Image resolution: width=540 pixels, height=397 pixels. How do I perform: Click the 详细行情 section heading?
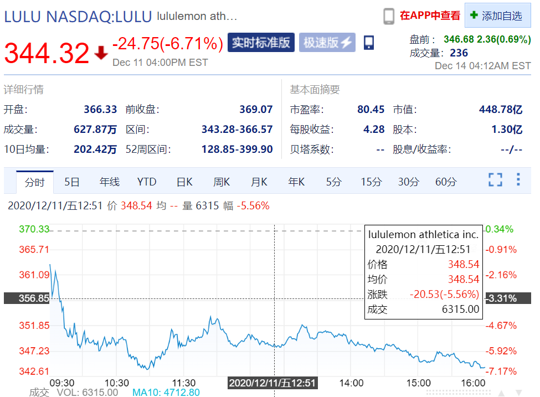click(x=24, y=90)
